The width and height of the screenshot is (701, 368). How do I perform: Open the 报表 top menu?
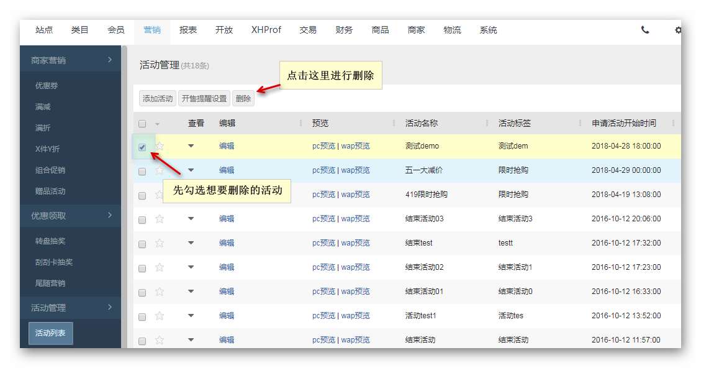point(188,30)
